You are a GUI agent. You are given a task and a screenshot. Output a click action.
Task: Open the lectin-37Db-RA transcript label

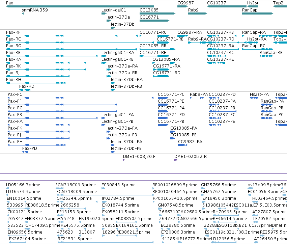(x=127, y=80)
